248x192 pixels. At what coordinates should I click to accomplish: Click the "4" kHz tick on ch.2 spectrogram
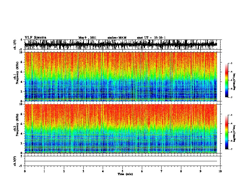click(x=22, y=134)
